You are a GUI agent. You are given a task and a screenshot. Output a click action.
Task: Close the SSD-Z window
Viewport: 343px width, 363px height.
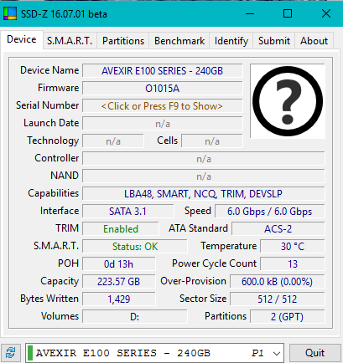[x=326, y=13]
